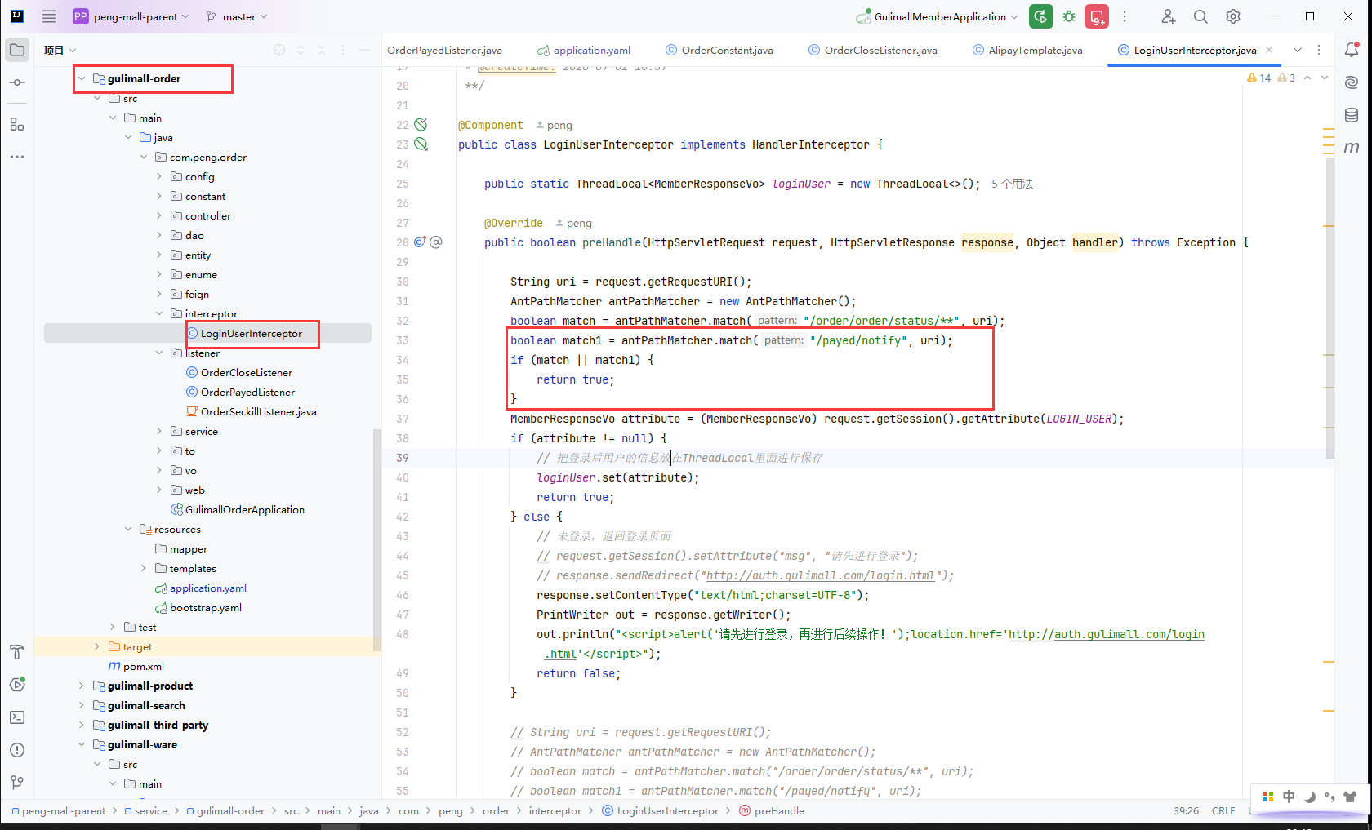Screen dimensions: 1372x830
Task: Open Code With Me icon
Action: coord(1168,16)
